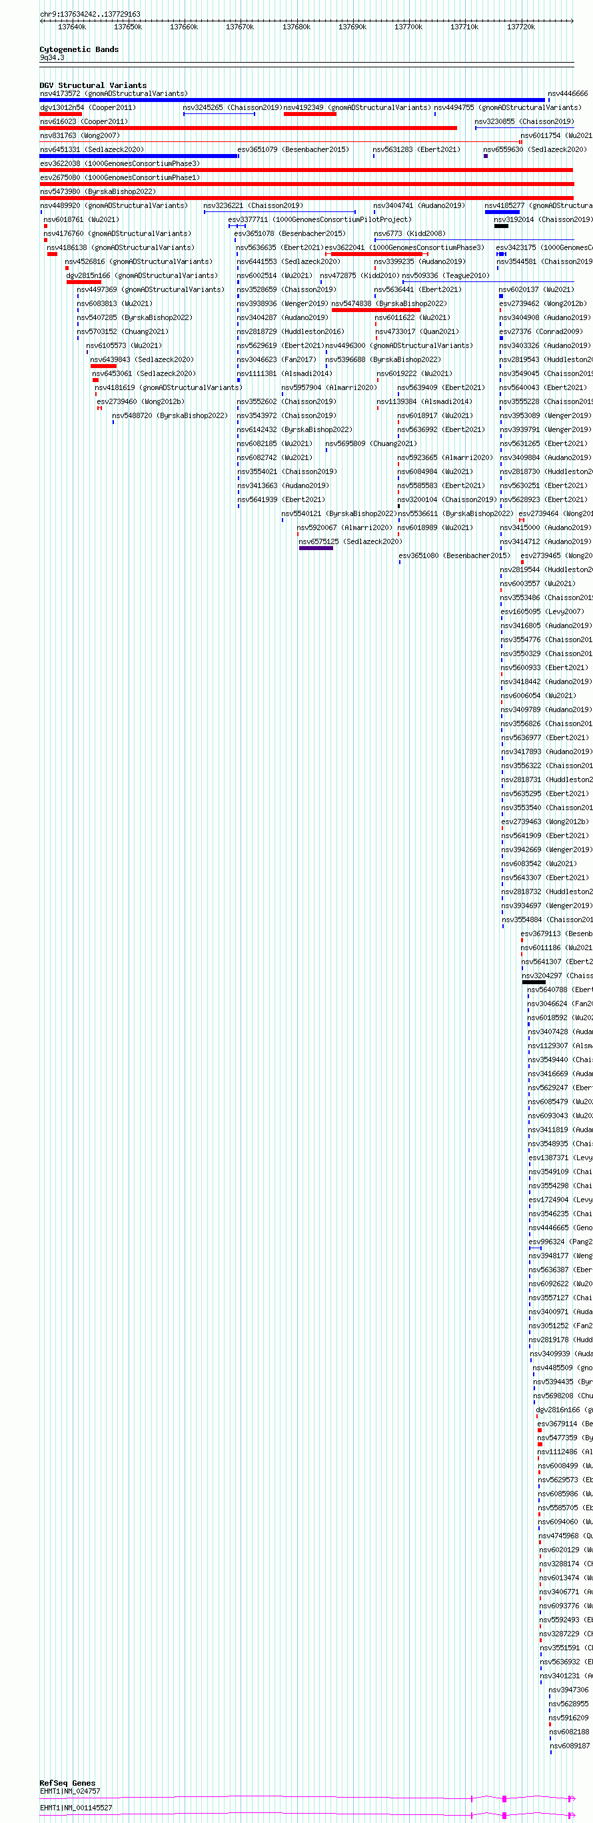
Task: Open variant nsv6018761 (Wu2021)
Action: point(81,219)
